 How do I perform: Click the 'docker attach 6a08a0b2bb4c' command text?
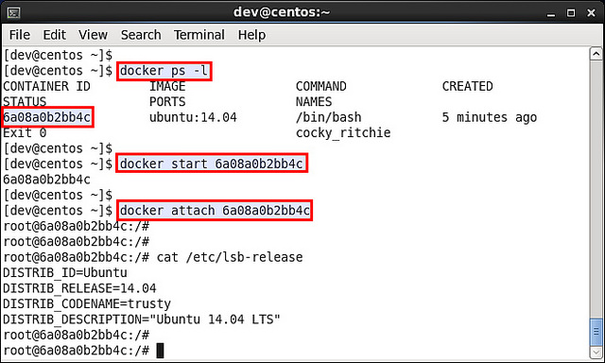(215, 211)
